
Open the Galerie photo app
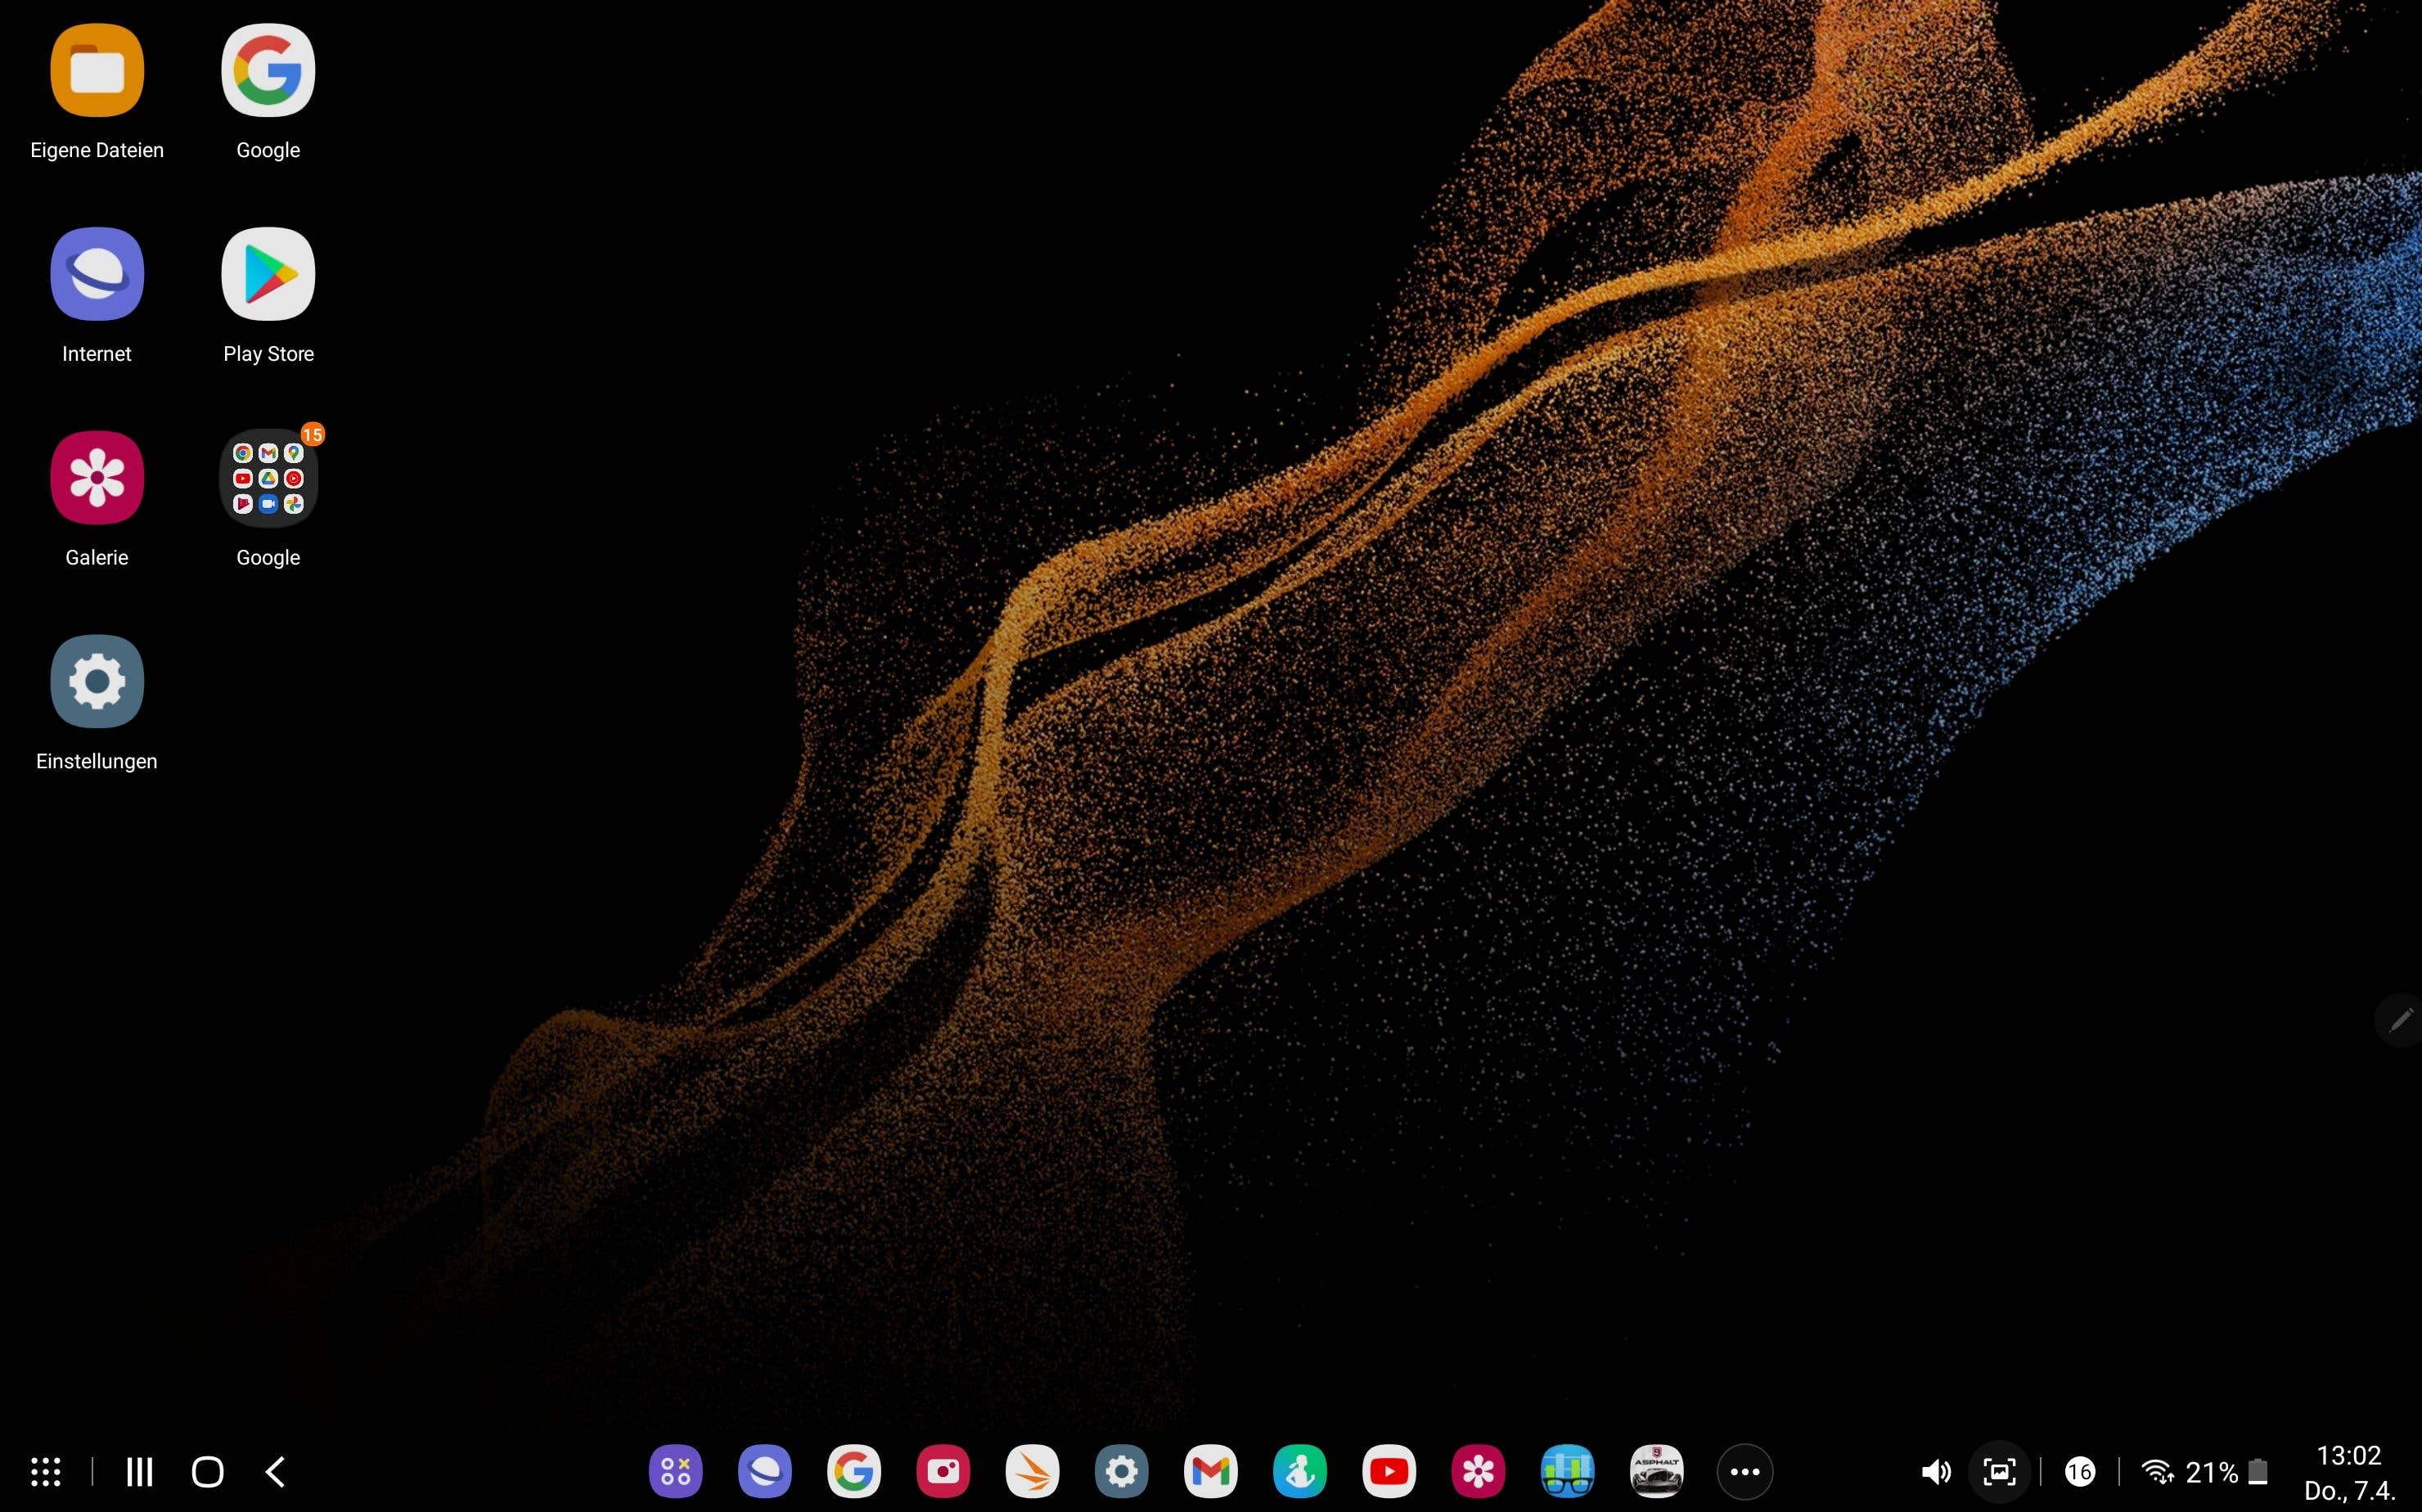[x=96, y=477]
